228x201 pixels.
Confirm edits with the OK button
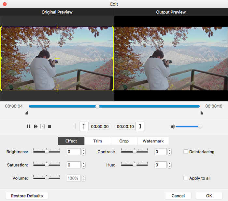[209, 196]
